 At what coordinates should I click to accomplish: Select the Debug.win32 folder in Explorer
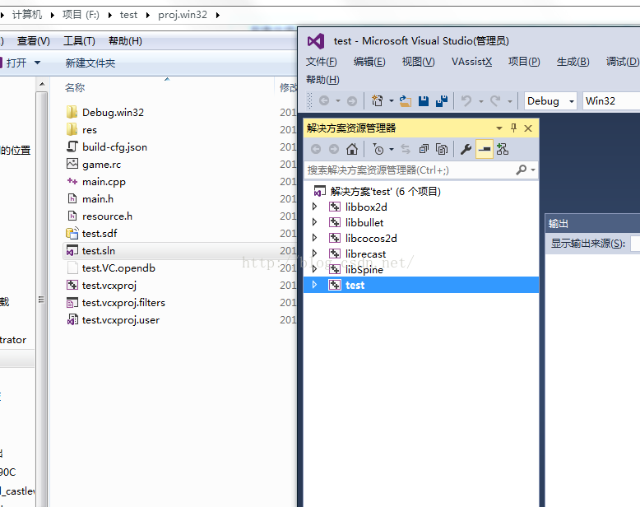pyautogui.click(x=113, y=112)
